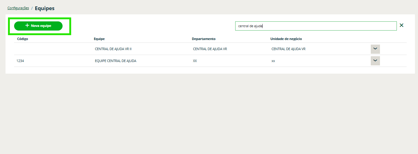Click the empty code cell in first row
The image size is (418, 154).
[x=46, y=49]
